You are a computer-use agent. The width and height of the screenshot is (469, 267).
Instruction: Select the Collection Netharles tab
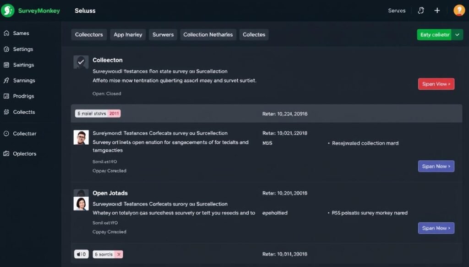click(207, 34)
